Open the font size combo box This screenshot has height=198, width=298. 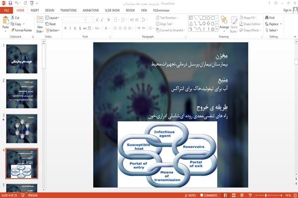point(90,19)
